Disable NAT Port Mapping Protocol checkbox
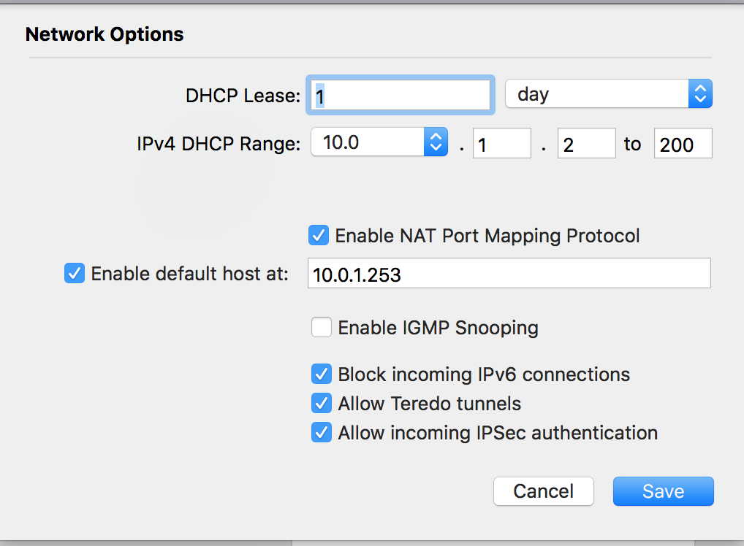 [x=319, y=236]
